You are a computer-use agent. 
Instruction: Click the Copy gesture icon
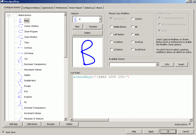(x=20, y=42)
